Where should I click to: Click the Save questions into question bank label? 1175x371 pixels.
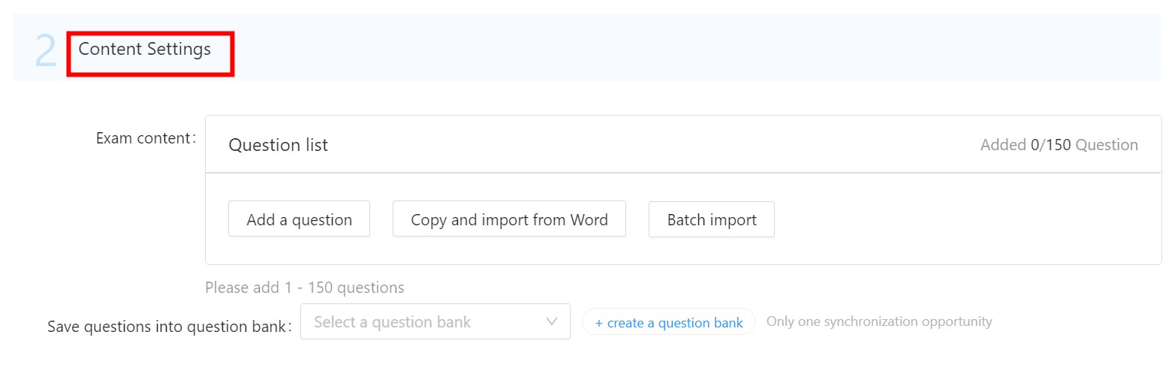[169, 327]
